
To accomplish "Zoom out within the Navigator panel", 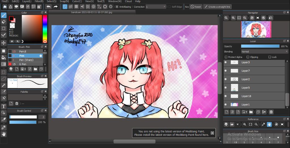I will pos(244,18).
